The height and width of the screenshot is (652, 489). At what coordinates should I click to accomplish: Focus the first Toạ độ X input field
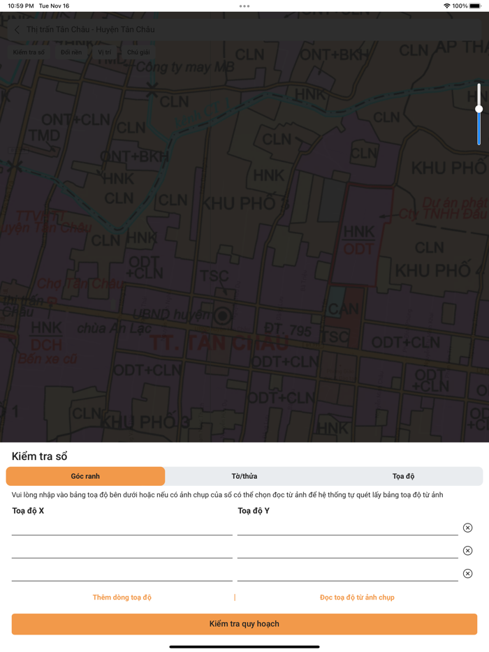pyautogui.click(x=122, y=527)
